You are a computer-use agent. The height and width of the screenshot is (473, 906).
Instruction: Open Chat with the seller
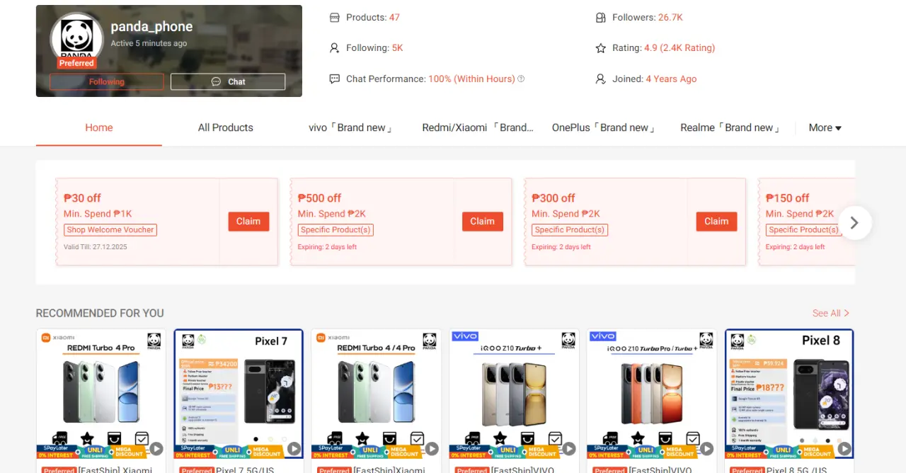(228, 82)
